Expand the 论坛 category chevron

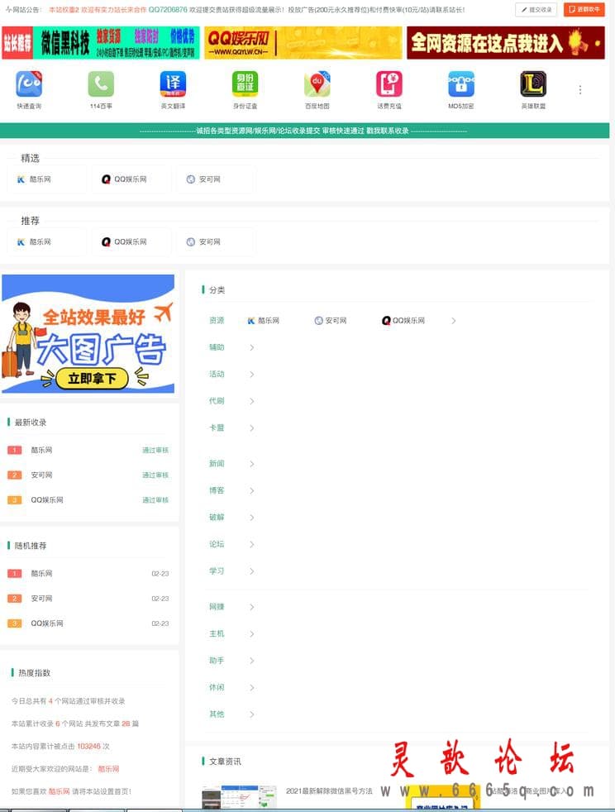251,544
